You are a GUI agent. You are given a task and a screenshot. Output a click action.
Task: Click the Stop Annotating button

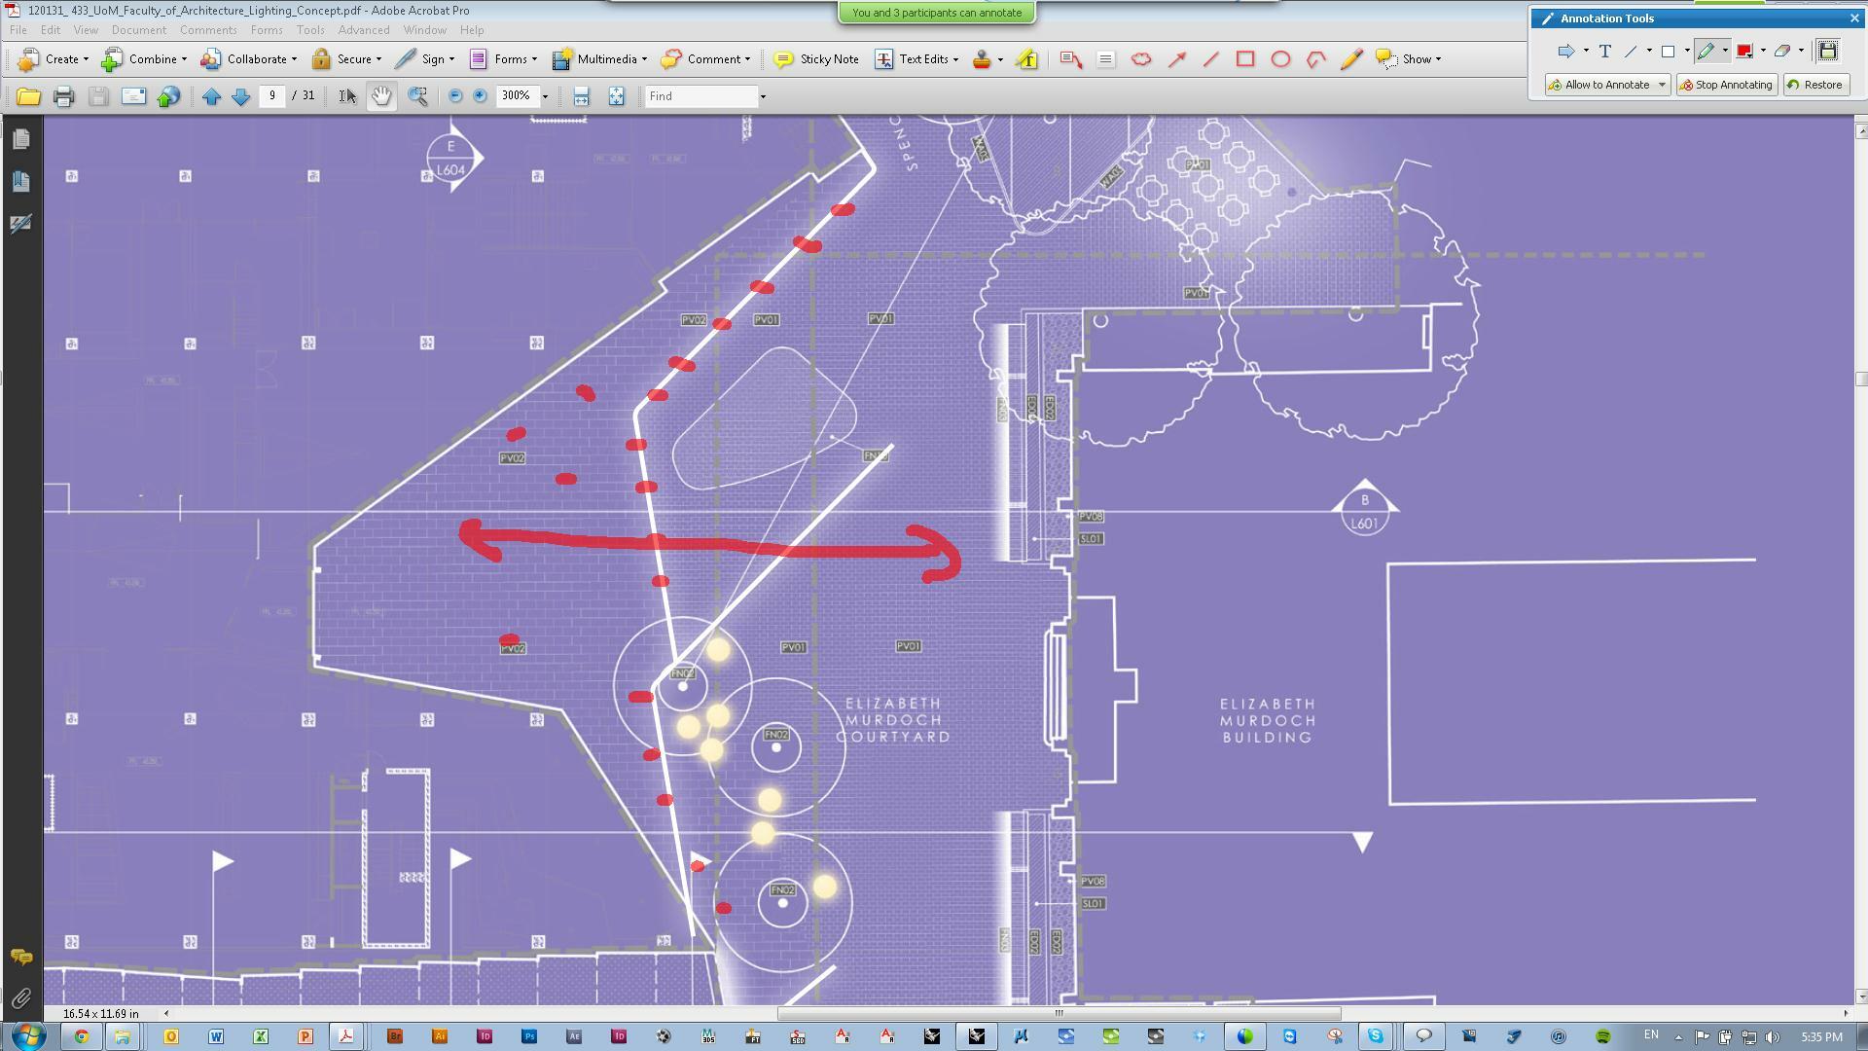(1727, 85)
